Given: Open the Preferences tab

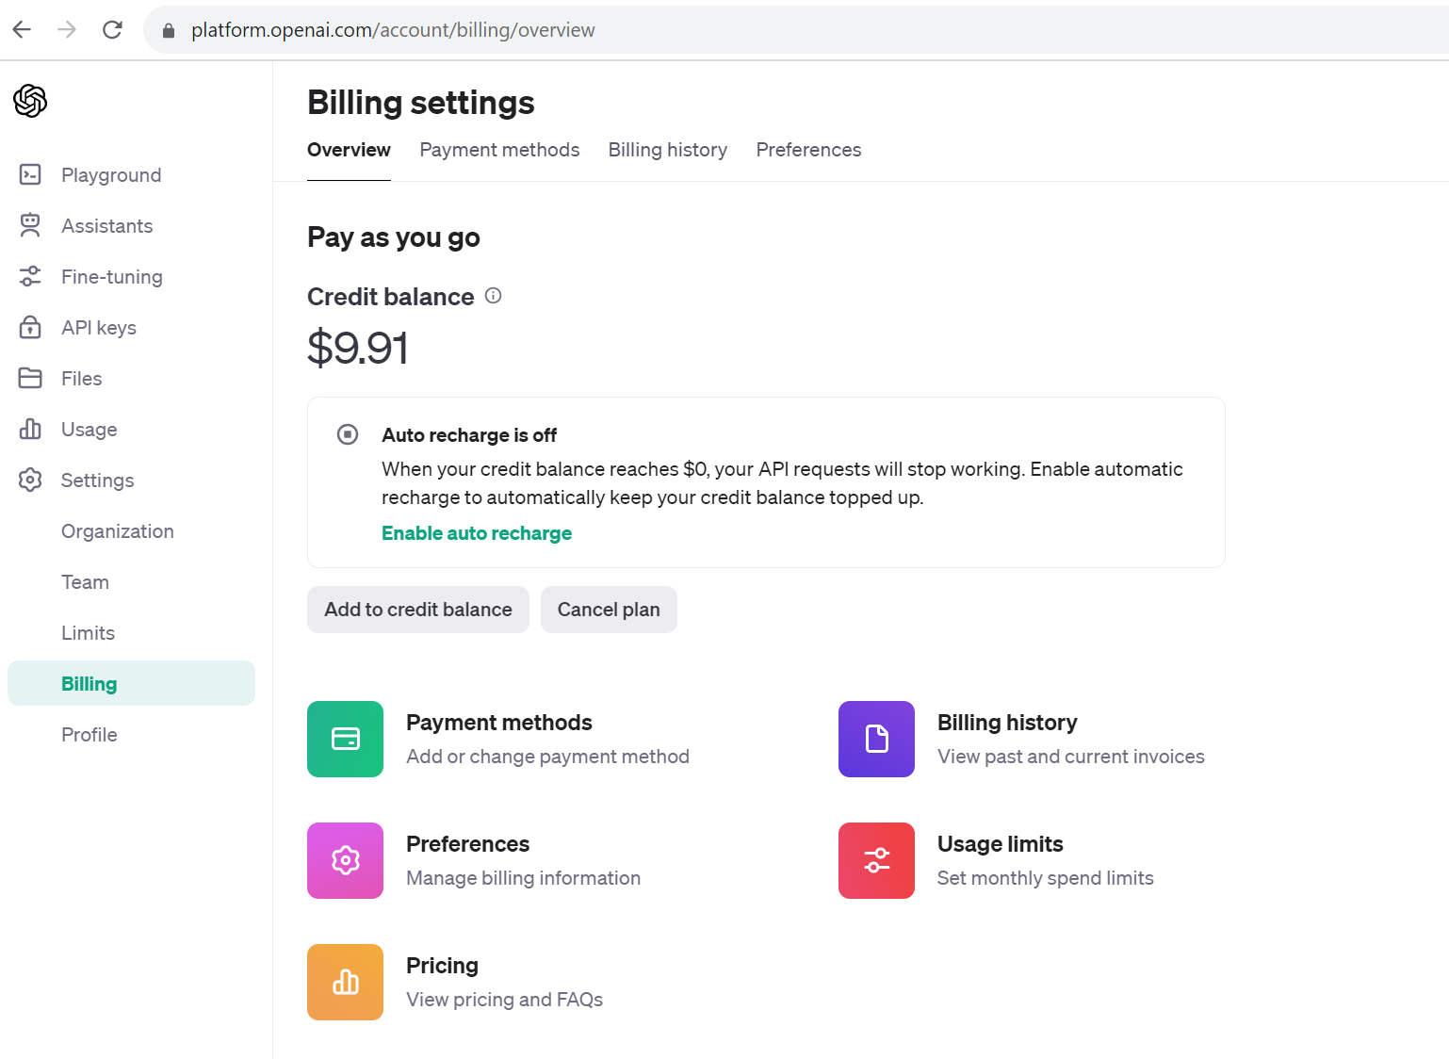Looking at the screenshot, I should pyautogui.click(x=808, y=150).
